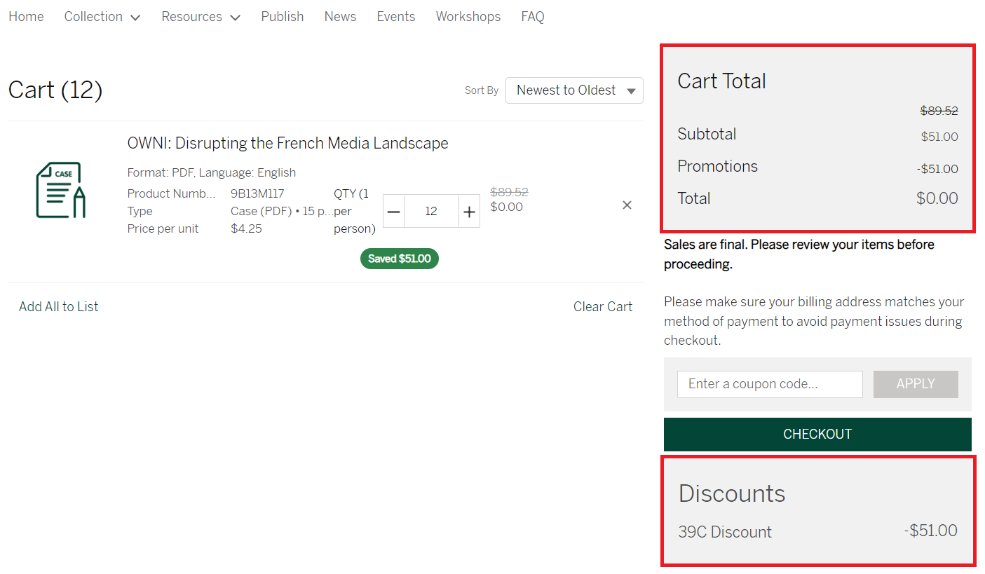Remove the OWNI item with X icon

pyautogui.click(x=627, y=205)
